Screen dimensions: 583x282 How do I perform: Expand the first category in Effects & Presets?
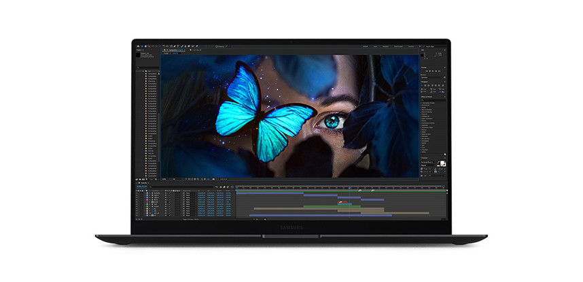pyautogui.click(x=423, y=103)
